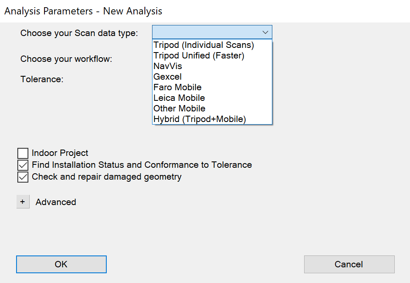The image size is (410, 283).
Task: Click the "Choose your Scan data type" label
Action: pos(79,33)
